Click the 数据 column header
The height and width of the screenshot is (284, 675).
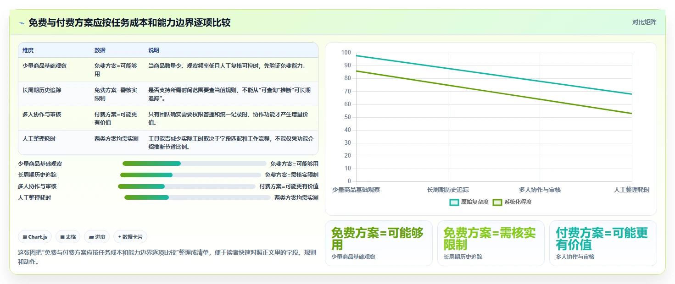(x=100, y=50)
